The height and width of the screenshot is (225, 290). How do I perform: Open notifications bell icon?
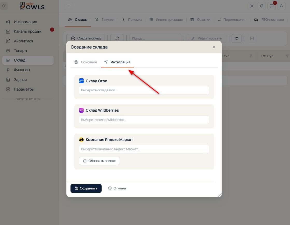click(x=261, y=6)
